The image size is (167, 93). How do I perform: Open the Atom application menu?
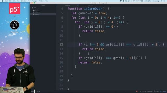click(x=6, y=1)
